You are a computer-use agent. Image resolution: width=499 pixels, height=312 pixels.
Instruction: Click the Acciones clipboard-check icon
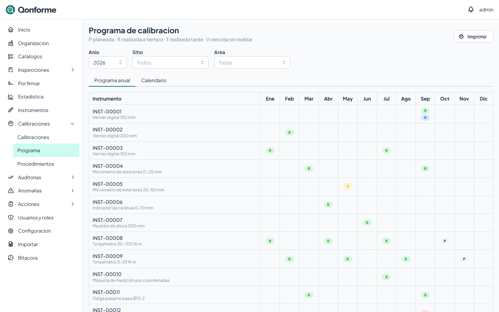tap(11, 204)
